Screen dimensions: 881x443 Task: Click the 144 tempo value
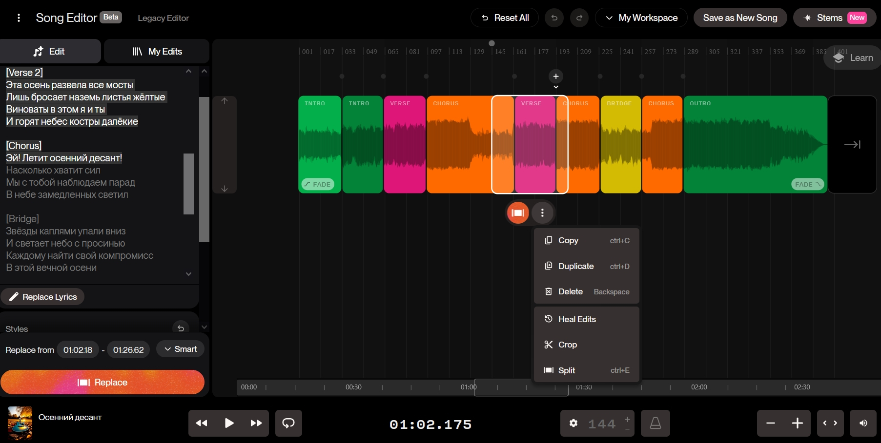pos(602,424)
